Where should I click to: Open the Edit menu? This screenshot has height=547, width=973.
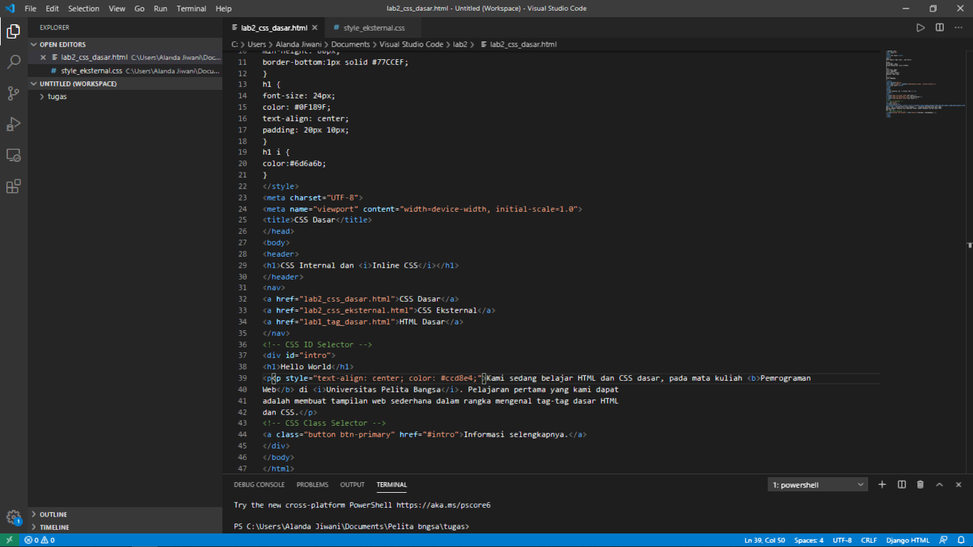52,9
